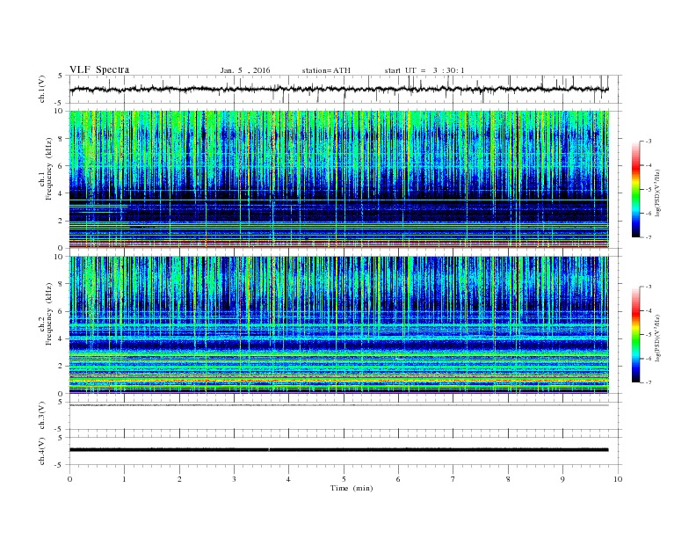Click the ch.1 colorbar "log(PSD)(V²/Hz)" label
The image size is (696, 538).
point(658,192)
